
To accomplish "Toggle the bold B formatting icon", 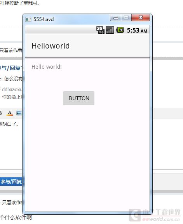I will coord(1,113).
